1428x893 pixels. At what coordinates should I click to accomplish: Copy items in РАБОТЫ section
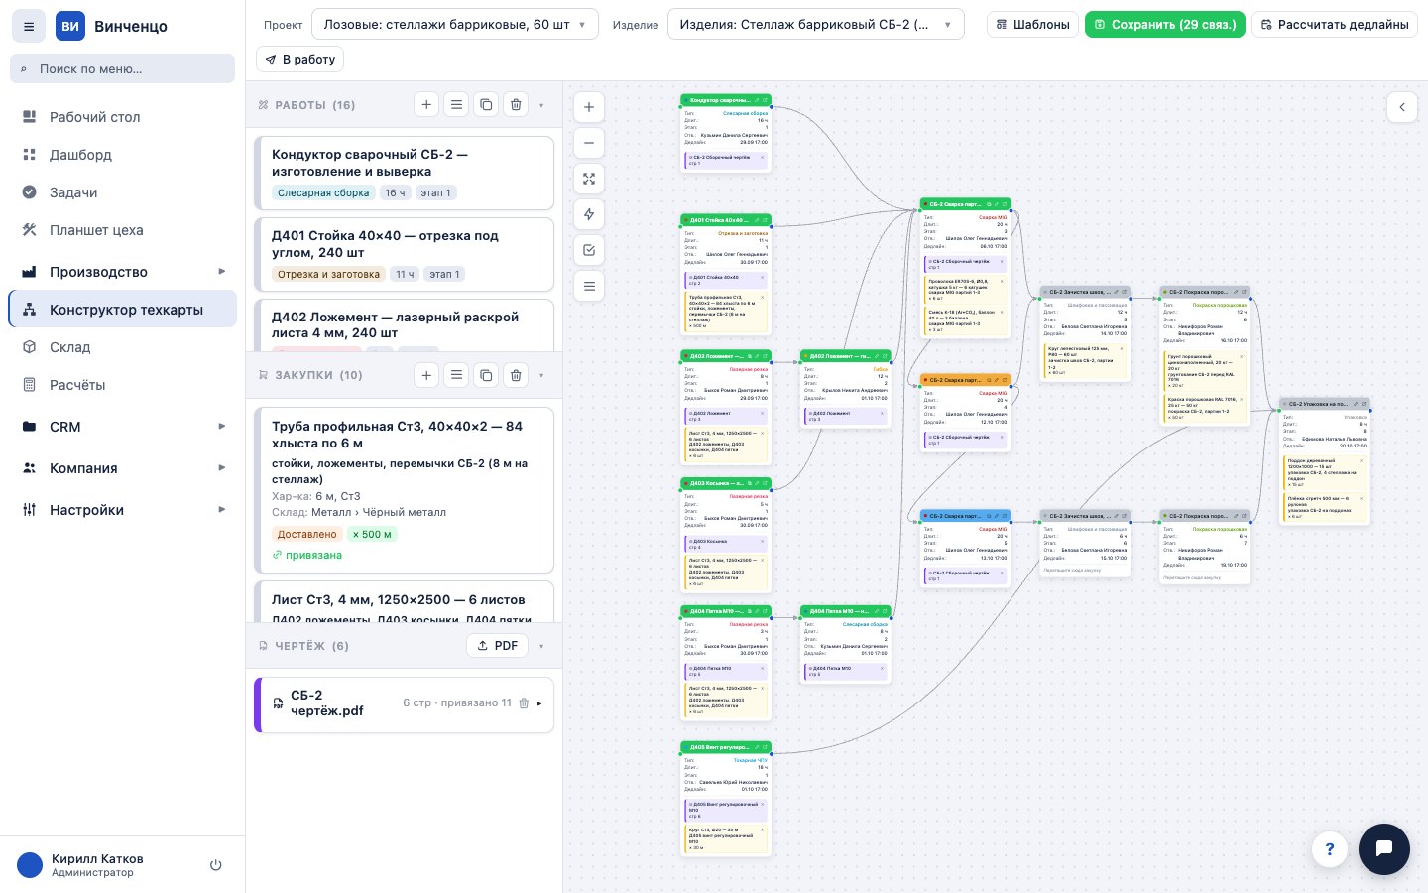pos(486,104)
